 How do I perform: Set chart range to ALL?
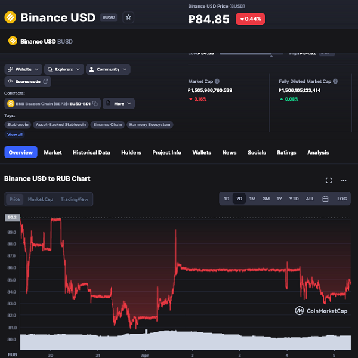point(310,199)
